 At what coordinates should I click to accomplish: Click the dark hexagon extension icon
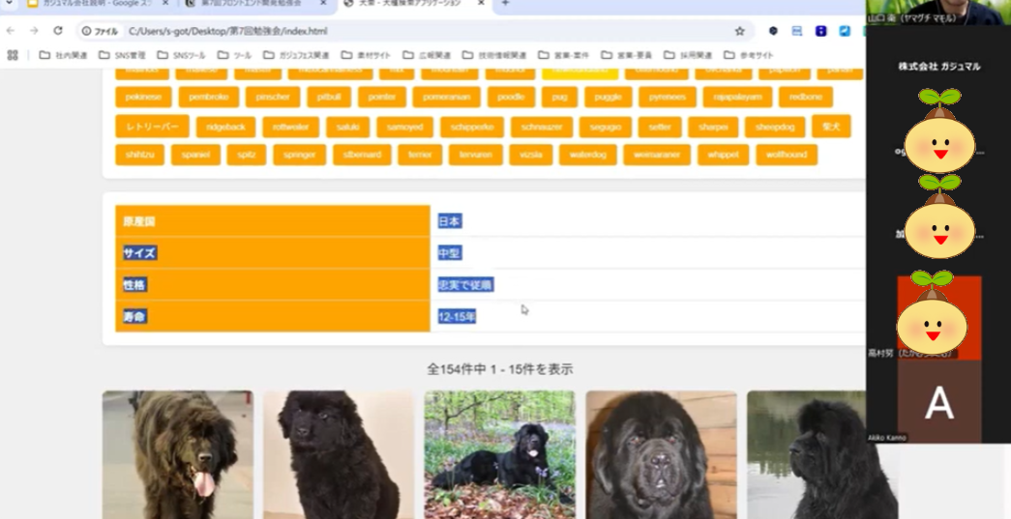tap(773, 31)
